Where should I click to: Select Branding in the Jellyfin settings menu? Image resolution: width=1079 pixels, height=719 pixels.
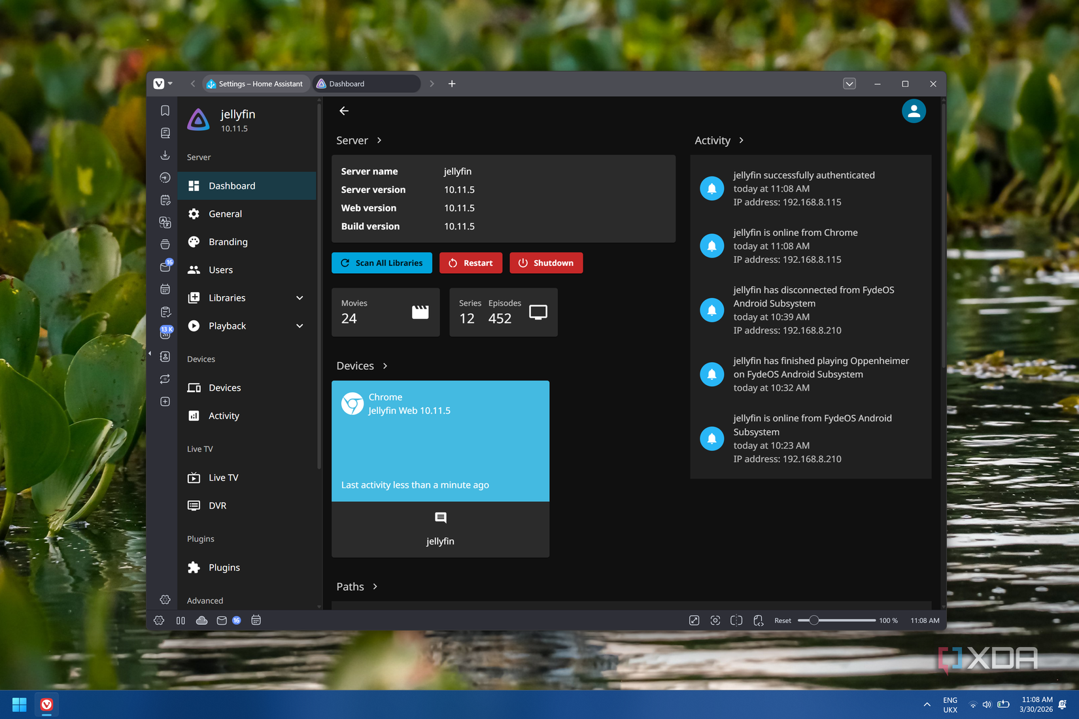227,242
